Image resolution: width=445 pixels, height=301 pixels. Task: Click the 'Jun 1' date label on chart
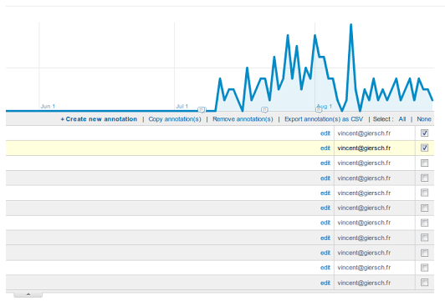click(x=48, y=106)
